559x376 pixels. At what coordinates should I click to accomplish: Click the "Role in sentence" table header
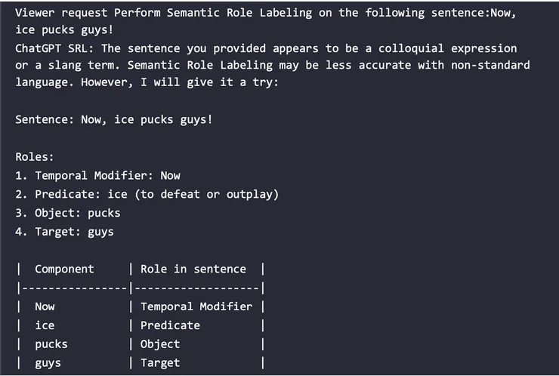coord(193,269)
